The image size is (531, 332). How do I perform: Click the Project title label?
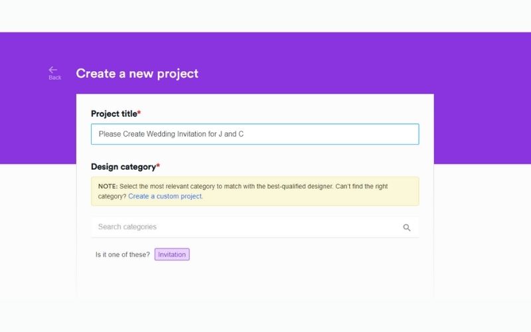coord(114,114)
